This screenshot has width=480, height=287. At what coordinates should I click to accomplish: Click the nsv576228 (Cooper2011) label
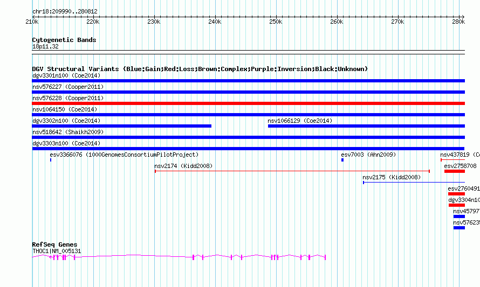68,98
